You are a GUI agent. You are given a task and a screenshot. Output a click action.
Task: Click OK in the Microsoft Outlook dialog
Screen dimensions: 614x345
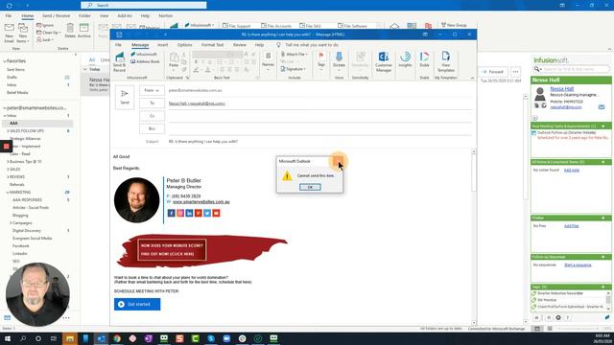tap(310, 187)
